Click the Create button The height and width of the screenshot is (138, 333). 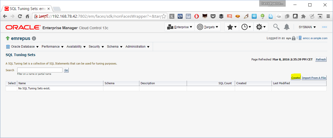(x=295, y=78)
